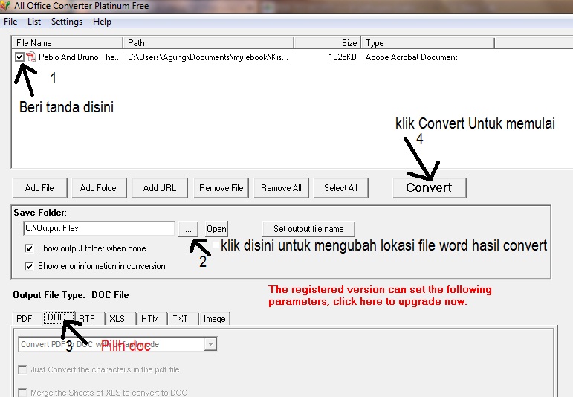Click the Save Folder path input field

[x=99, y=228]
